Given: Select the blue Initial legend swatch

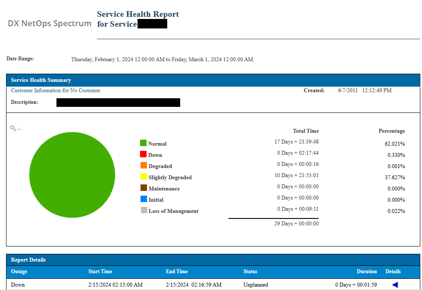Looking at the screenshot, I should [144, 199].
